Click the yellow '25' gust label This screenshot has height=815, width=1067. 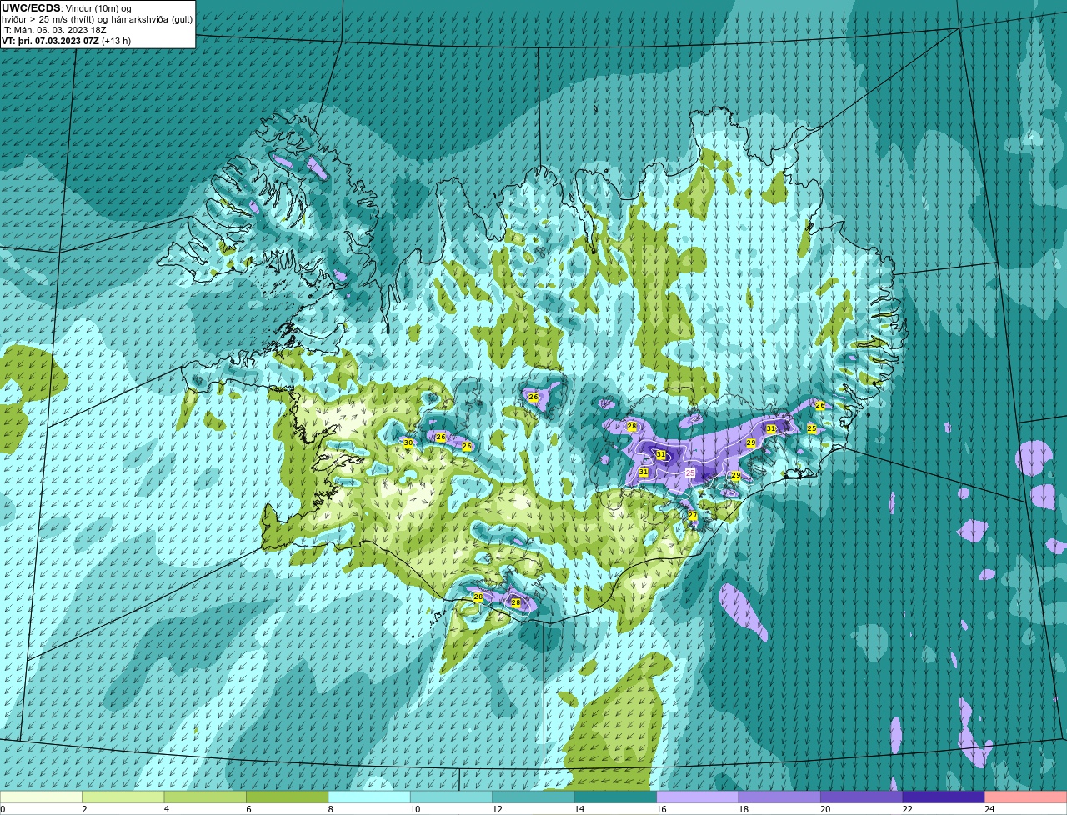coord(812,428)
